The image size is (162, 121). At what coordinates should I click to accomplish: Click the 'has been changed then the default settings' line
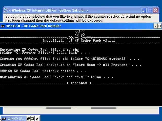pyautogui.click(x=54, y=20)
